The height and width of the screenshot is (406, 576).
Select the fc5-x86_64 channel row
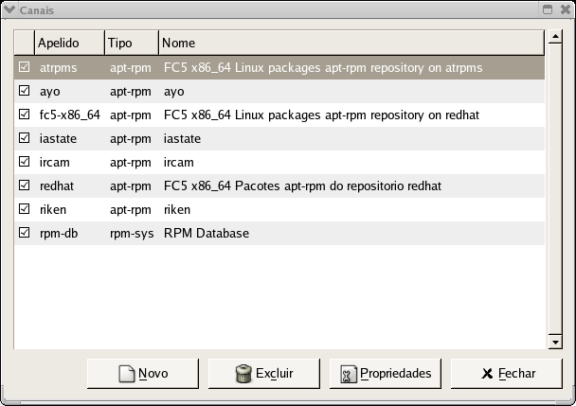284,115
